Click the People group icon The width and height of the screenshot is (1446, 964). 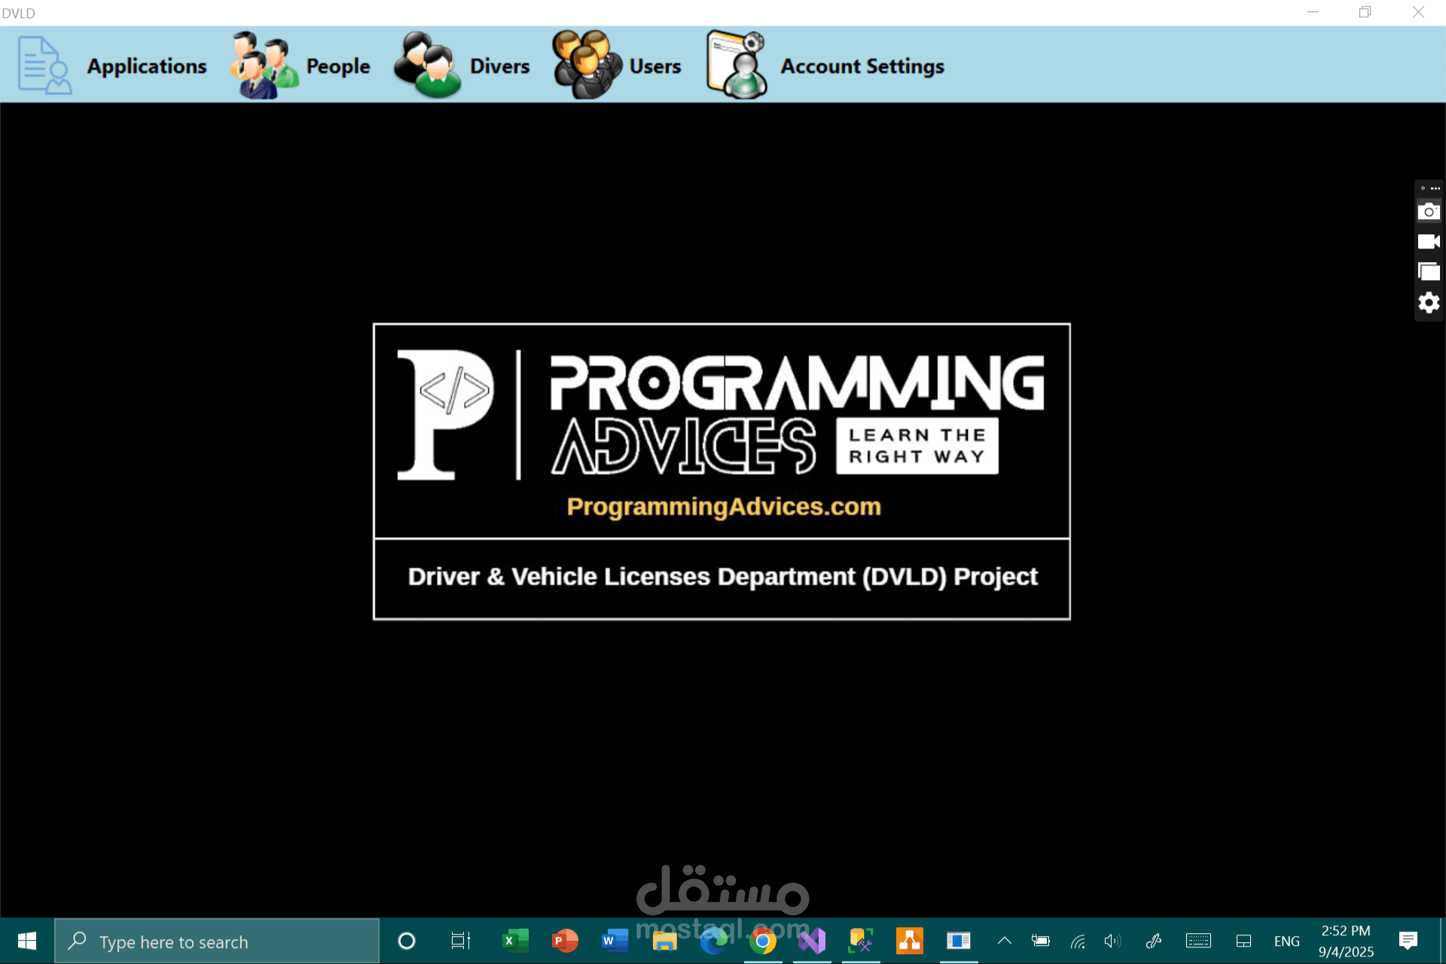(263, 66)
